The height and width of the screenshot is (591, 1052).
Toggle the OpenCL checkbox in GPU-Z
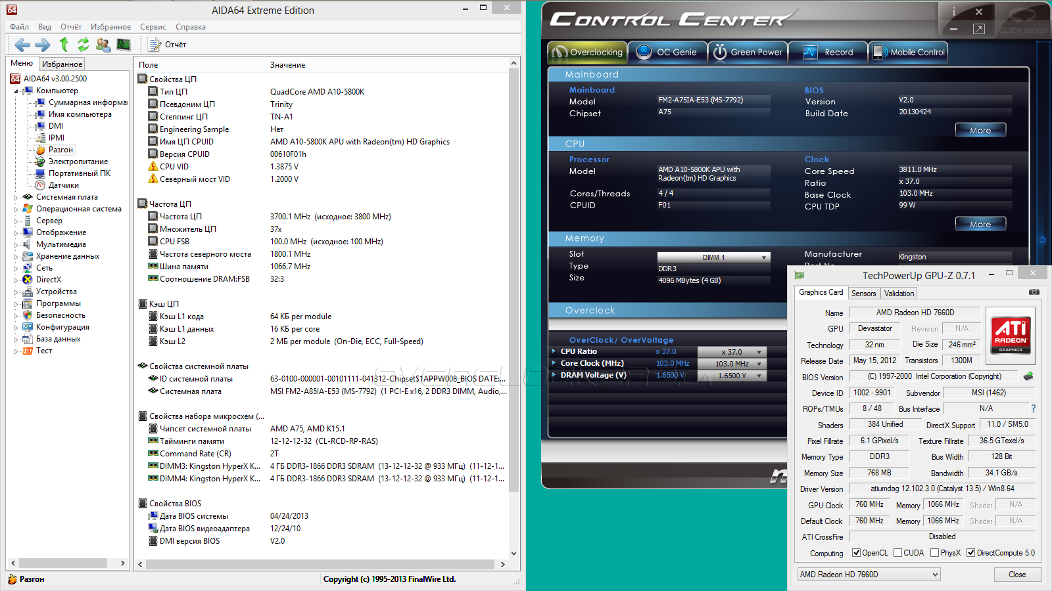tap(856, 553)
